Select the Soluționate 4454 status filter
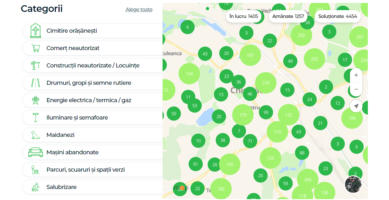Viewport: 389px width, 200px height. [x=338, y=16]
